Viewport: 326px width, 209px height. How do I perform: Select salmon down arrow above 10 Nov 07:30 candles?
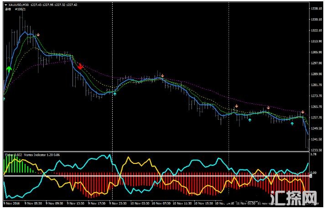[162, 75]
